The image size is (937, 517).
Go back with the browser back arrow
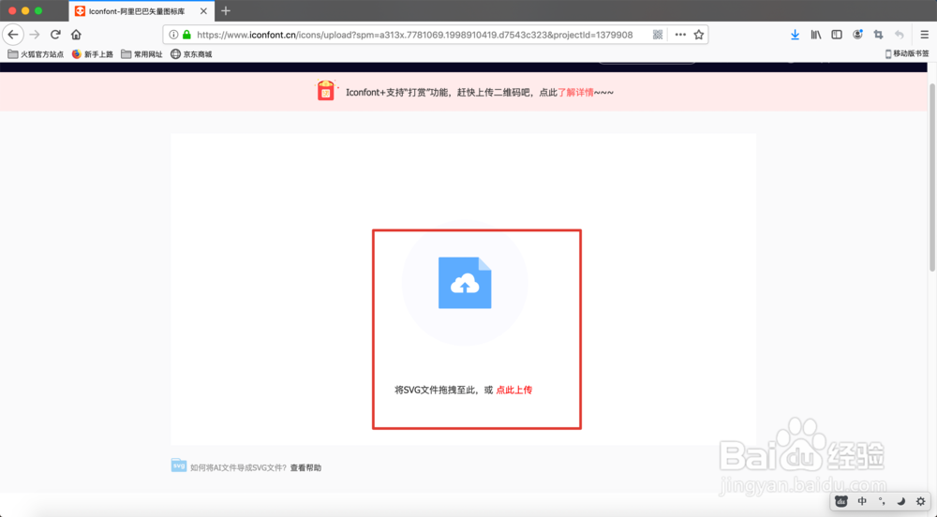click(13, 35)
